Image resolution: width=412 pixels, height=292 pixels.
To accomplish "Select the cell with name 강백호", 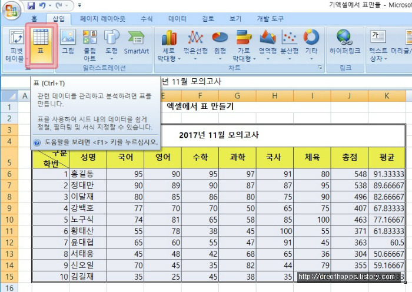I will [x=88, y=208].
